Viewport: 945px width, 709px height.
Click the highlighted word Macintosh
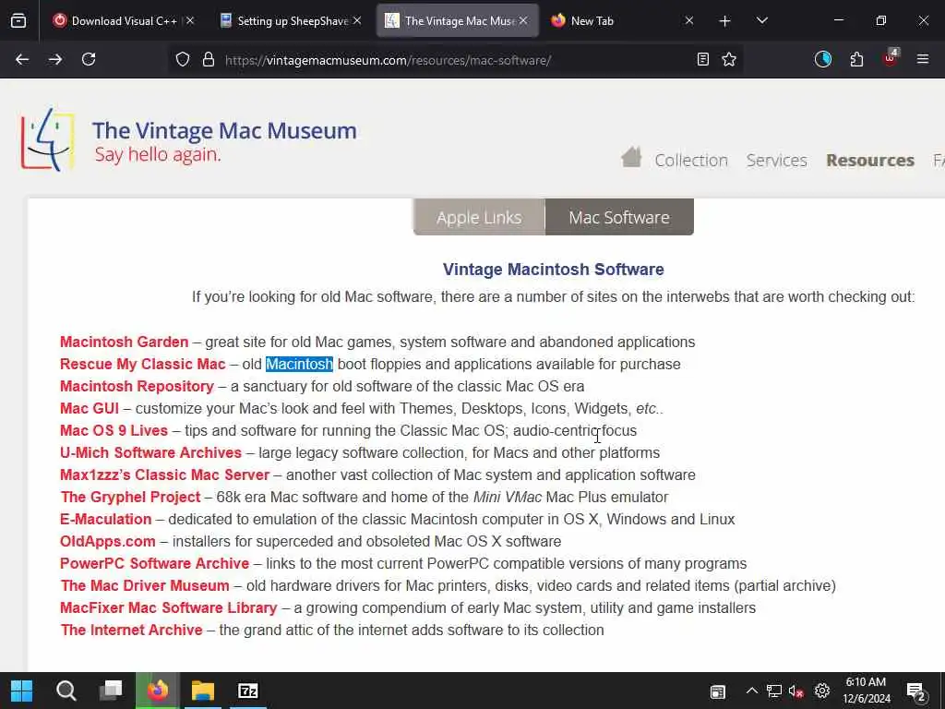click(300, 364)
